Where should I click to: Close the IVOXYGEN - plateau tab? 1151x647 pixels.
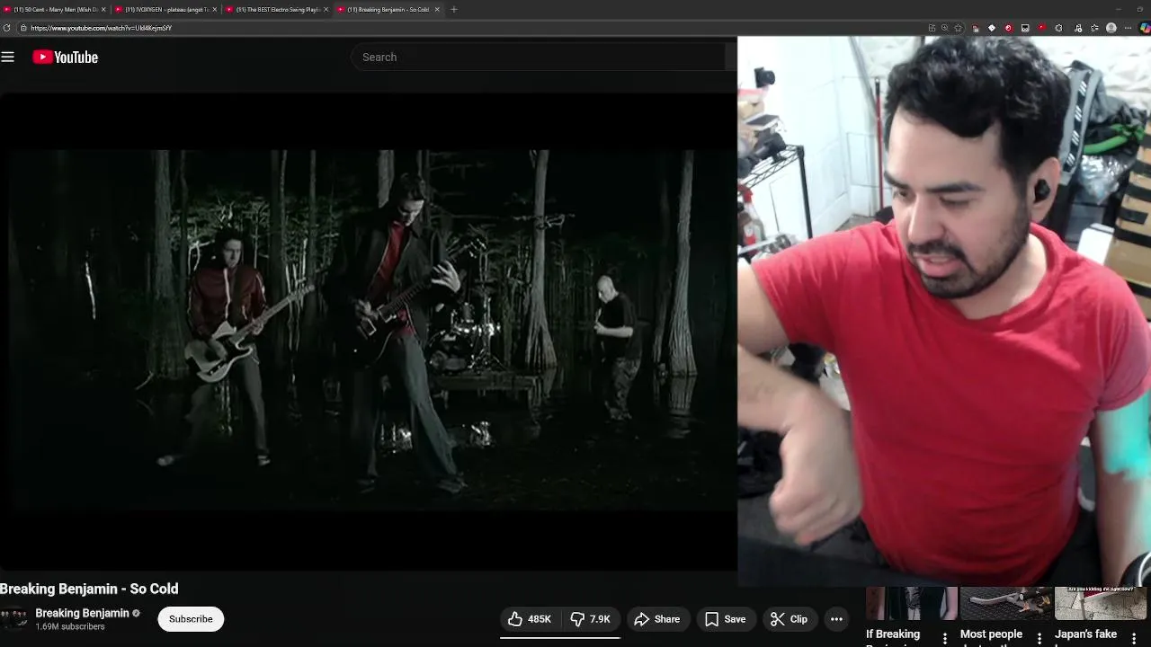click(214, 9)
